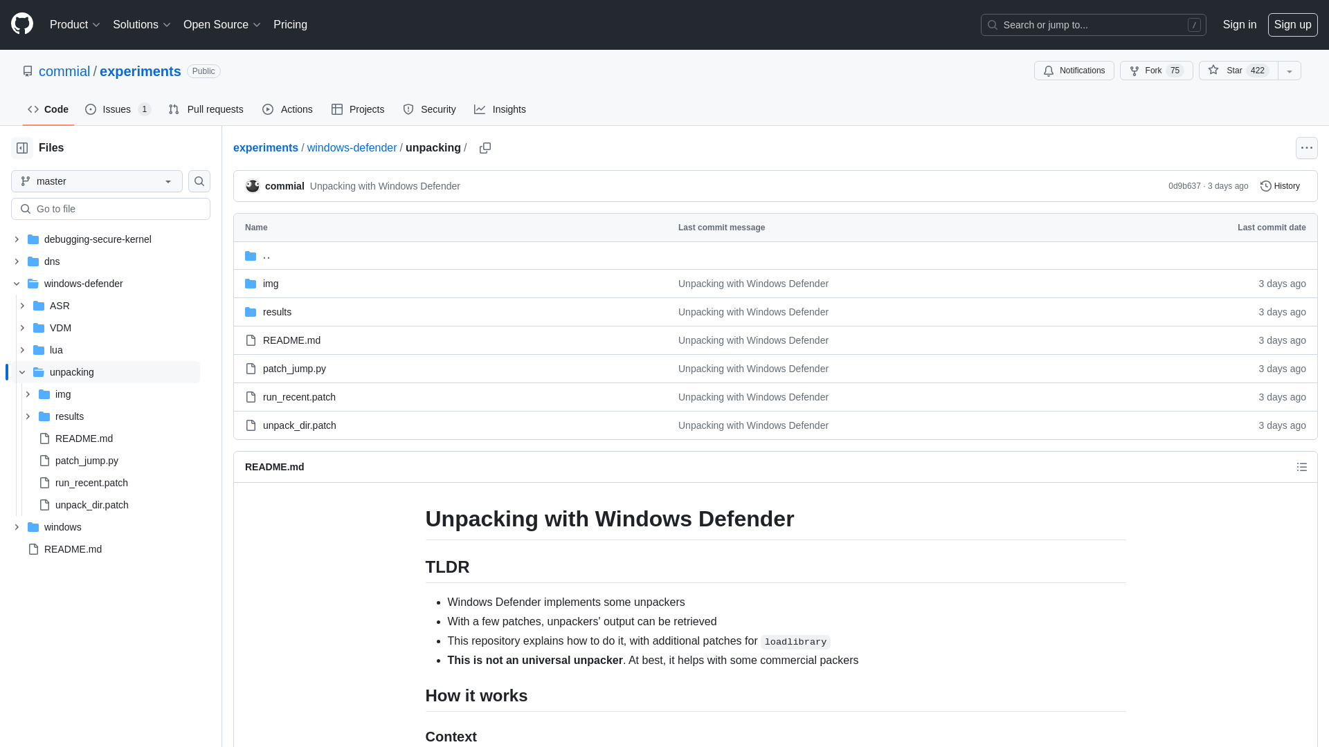
Task: Expand the VDM folder
Action: pos(22,328)
